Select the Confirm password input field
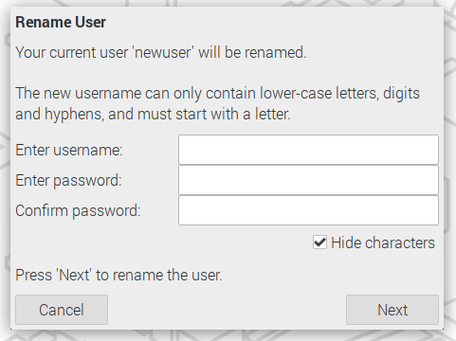 coord(308,210)
